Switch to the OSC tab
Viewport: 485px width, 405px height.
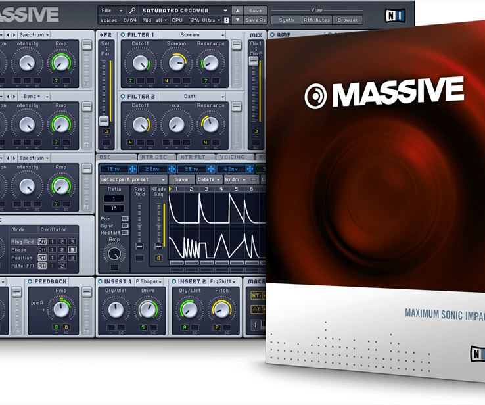click(116, 157)
